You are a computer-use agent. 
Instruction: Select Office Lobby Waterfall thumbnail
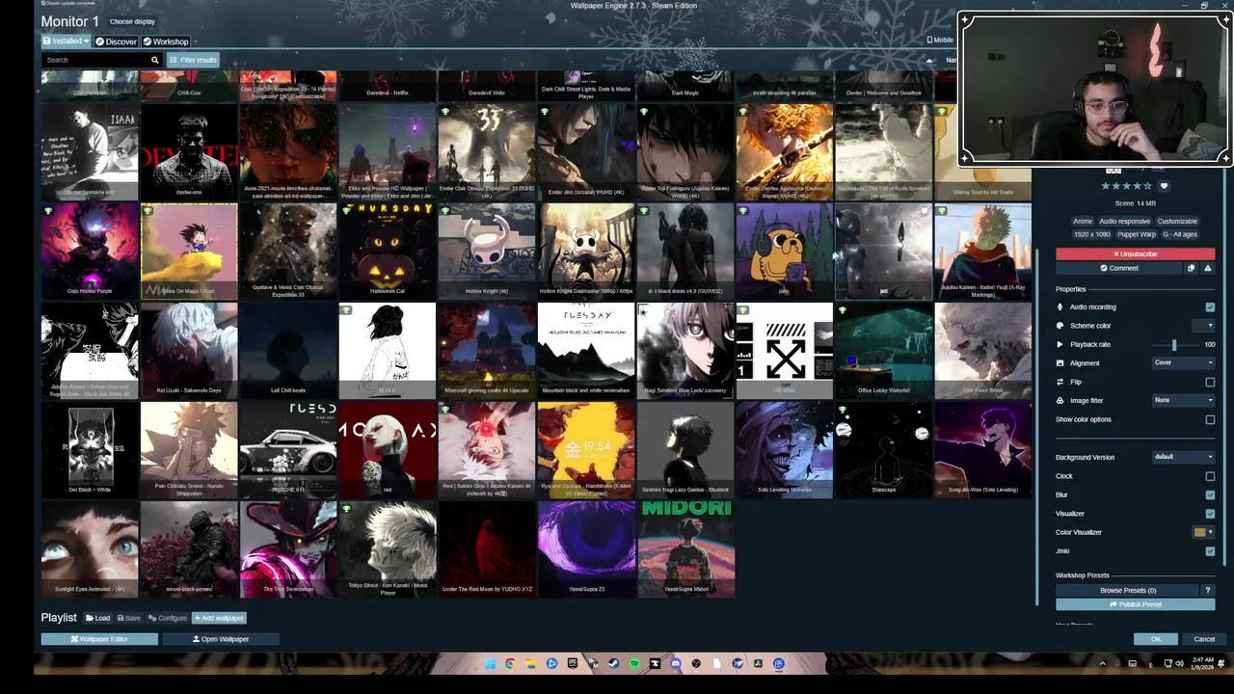[883, 349]
